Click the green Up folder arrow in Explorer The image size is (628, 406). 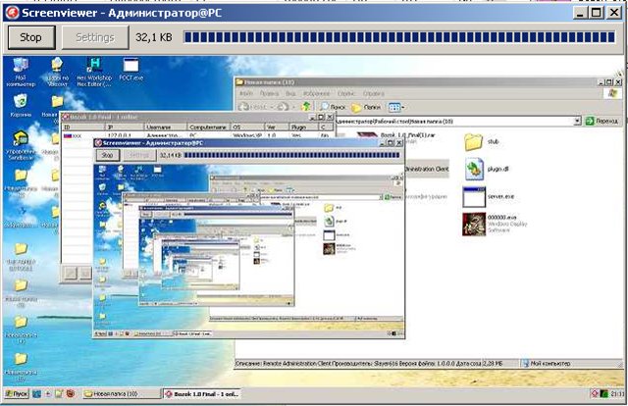tap(306, 107)
